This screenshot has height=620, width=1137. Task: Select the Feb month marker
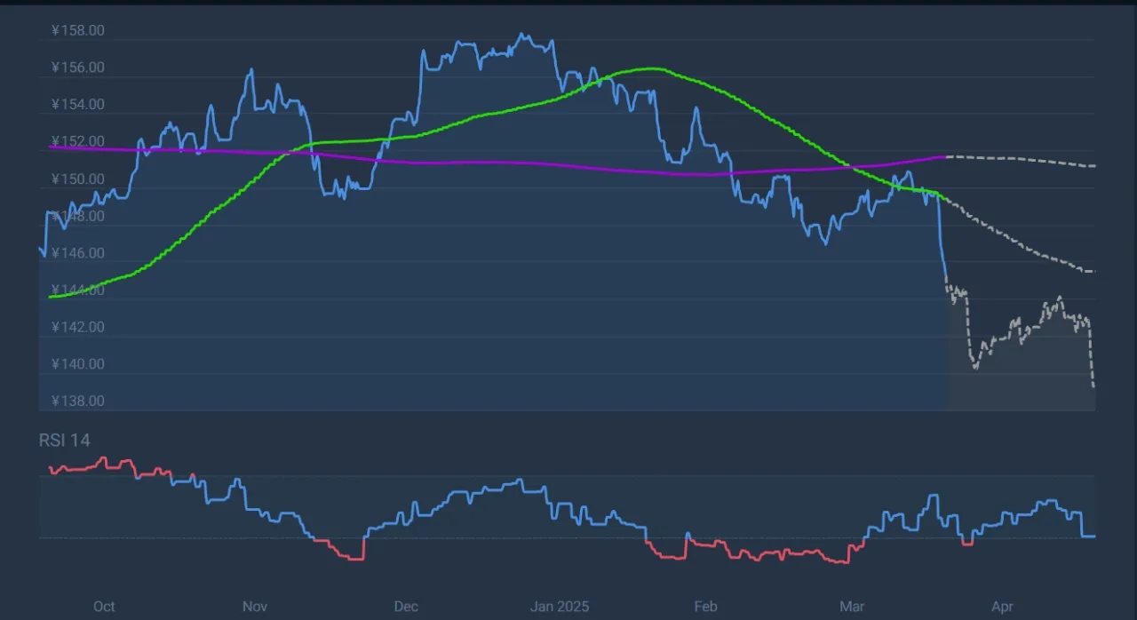click(x=705, y=607)
